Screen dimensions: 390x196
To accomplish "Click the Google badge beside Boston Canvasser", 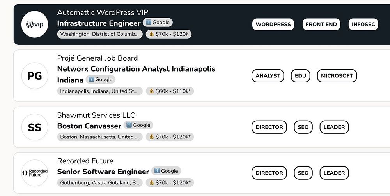I will [138, 125].
